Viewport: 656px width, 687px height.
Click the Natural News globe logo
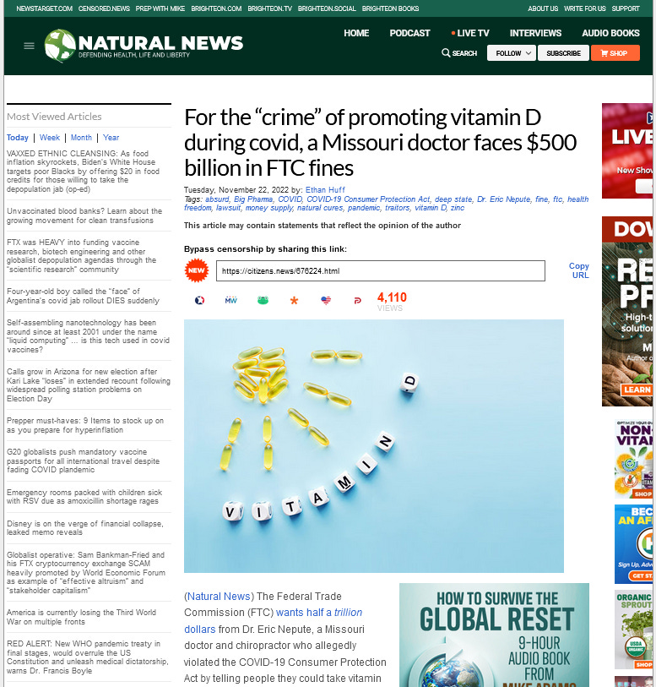(60, 45)
